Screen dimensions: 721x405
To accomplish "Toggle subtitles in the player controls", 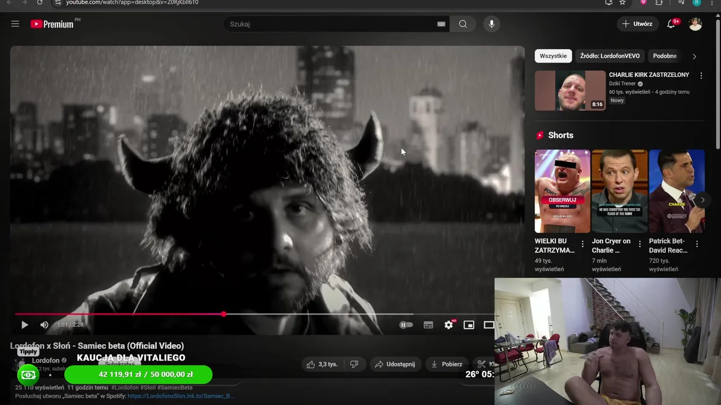I will click(428, 325).
